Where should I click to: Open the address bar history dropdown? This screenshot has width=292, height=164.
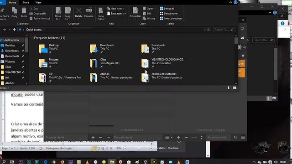point(204,30)
